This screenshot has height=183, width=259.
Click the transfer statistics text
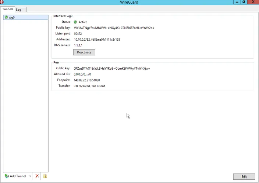pos(89,86)
